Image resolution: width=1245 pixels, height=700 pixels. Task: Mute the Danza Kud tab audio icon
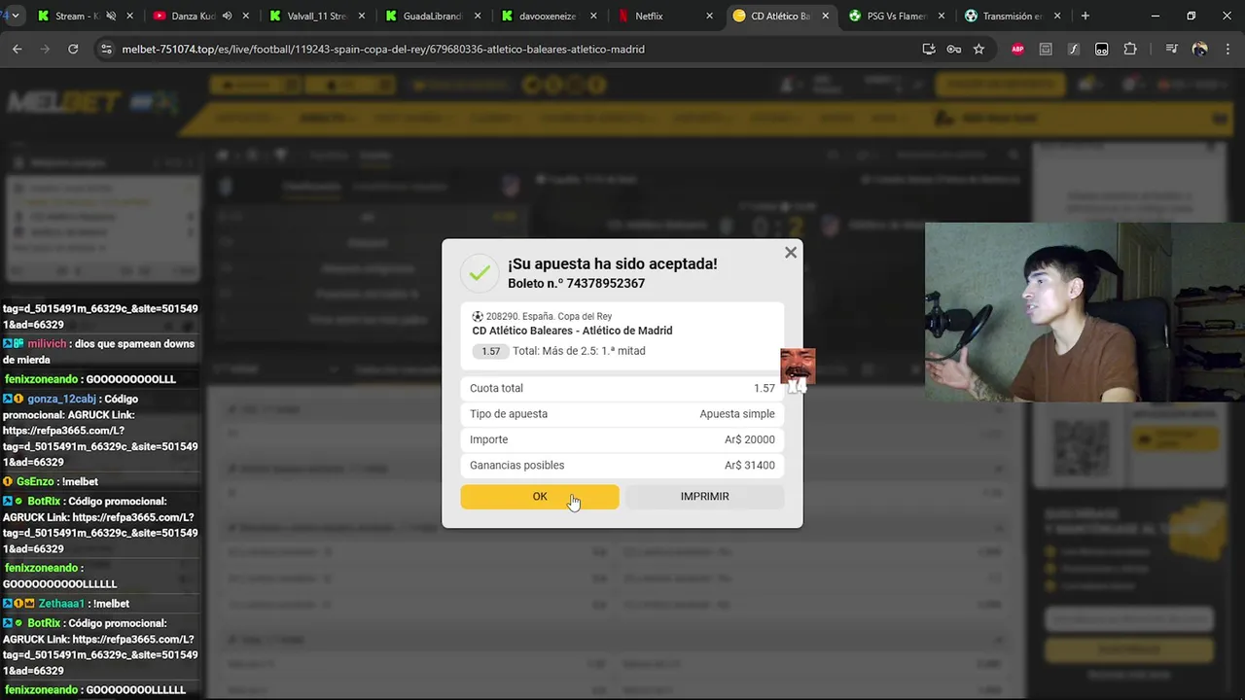point(227,16)
